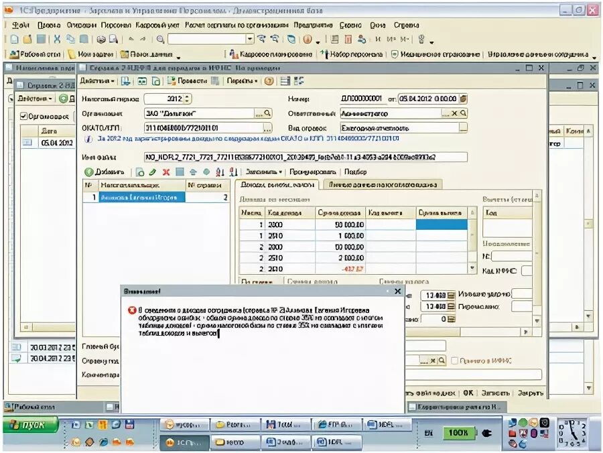This screenshot has height=453, width=603.
Task: Click the Пронумеровать button
Action: 313,172
